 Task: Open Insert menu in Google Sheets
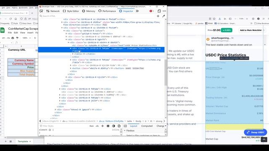[30, 33]
